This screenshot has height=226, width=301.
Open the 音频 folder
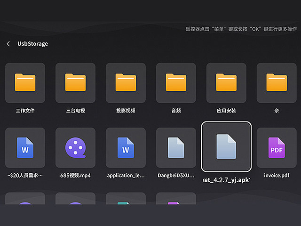176,83
